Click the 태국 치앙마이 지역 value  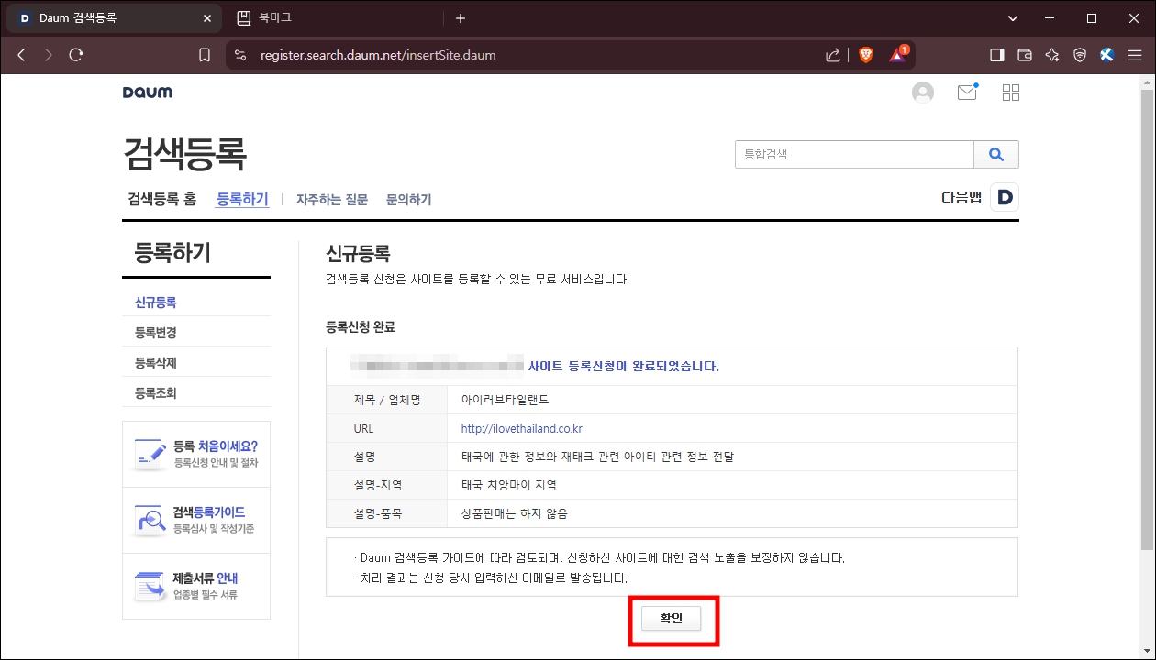click(x=508, y=485)
